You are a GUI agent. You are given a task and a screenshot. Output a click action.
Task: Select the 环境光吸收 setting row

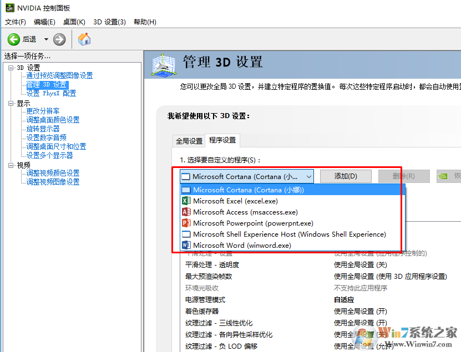321,288
